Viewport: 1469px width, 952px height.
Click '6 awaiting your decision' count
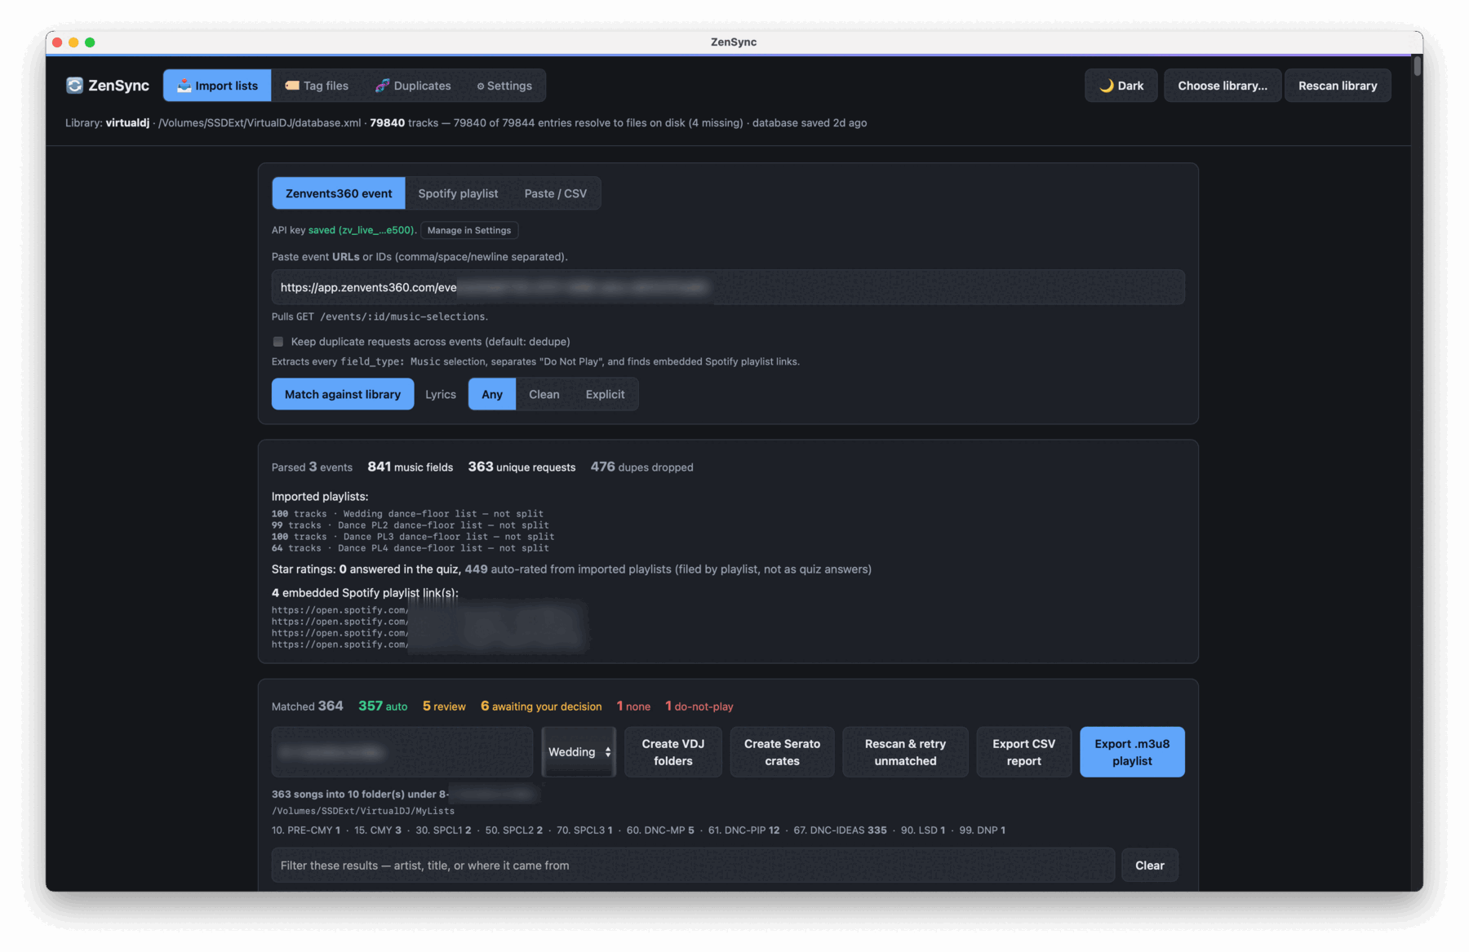(541, 706)
